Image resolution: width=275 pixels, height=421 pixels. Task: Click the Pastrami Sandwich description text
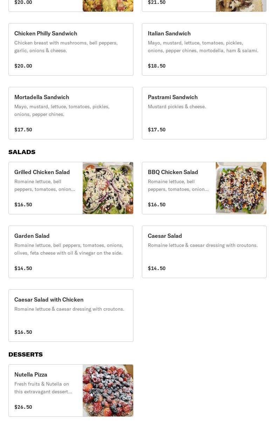(177, 106)
